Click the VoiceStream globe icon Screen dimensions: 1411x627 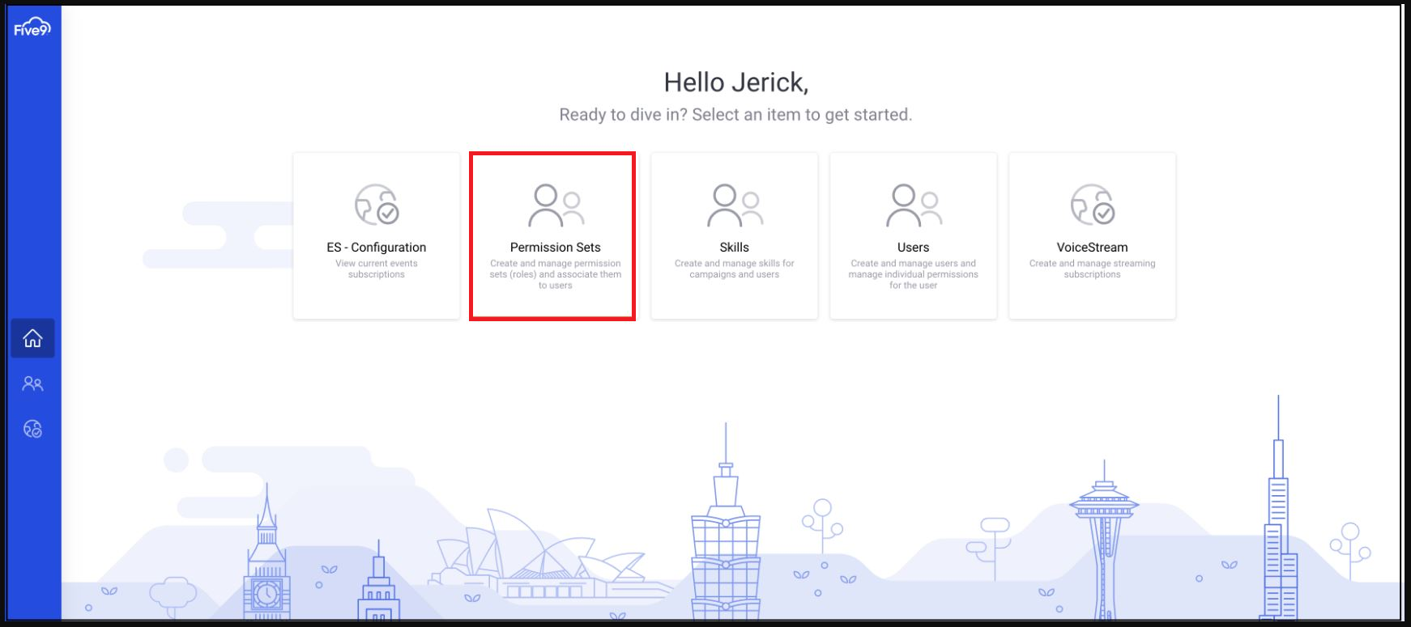pos(1093,204)
